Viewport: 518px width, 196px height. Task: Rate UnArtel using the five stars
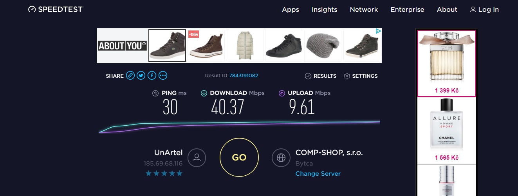164,173
